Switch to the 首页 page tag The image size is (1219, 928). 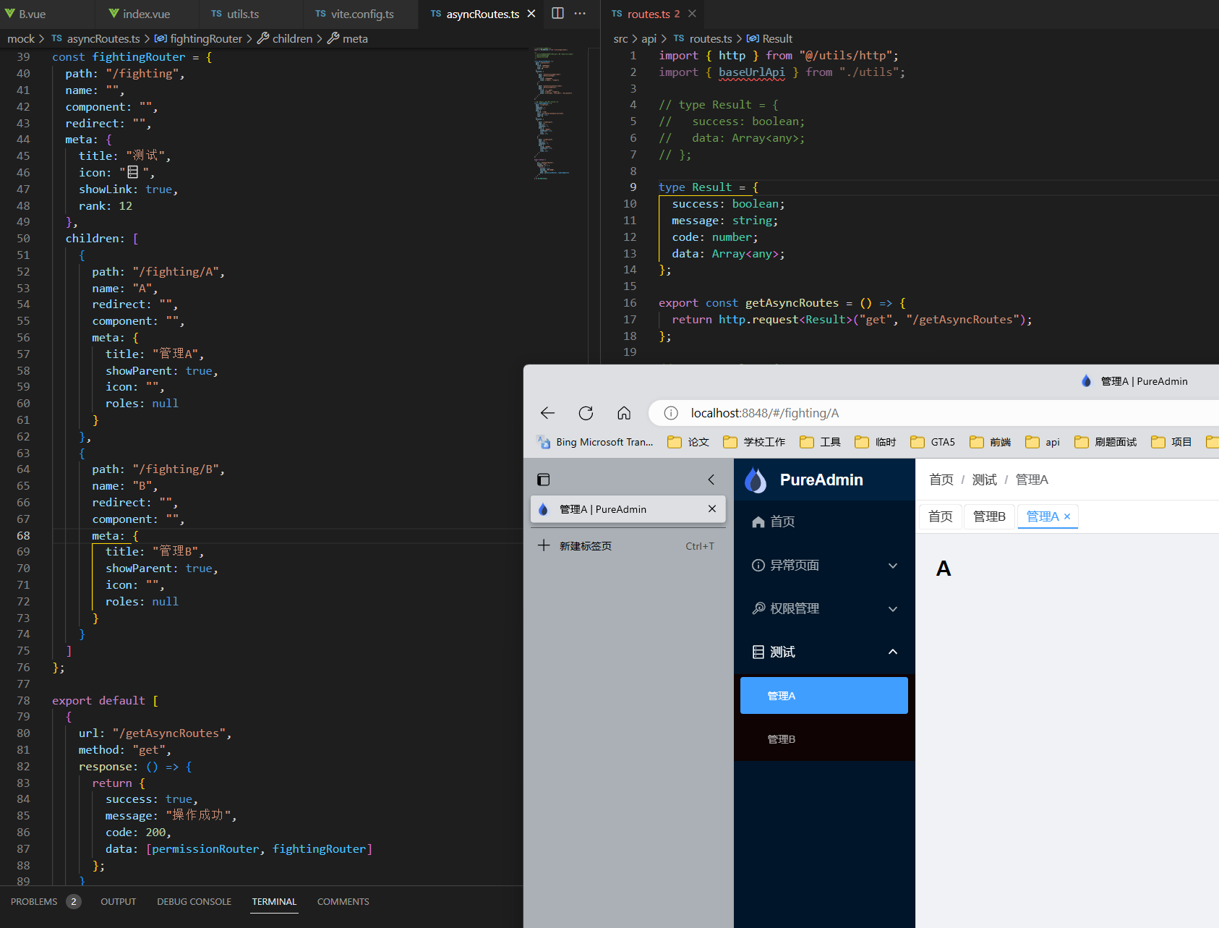pyautogui.click(x=941, y=516)
